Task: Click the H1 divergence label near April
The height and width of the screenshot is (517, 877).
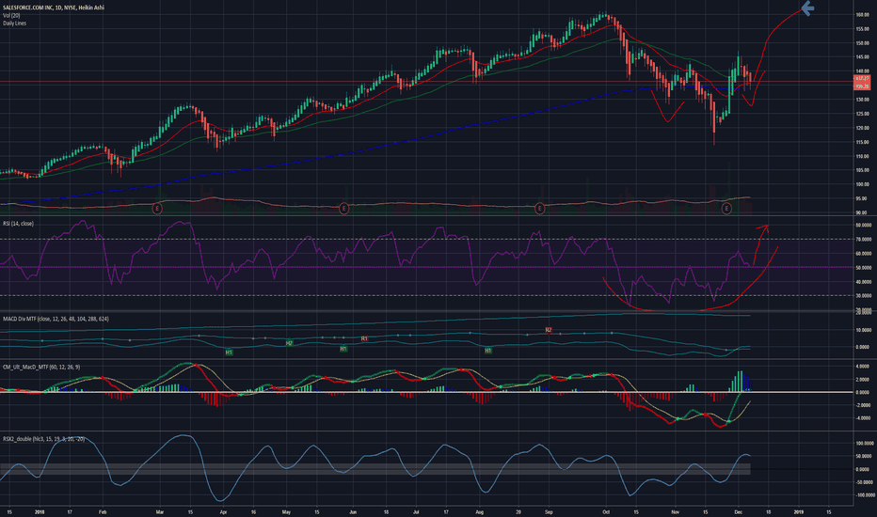Action: coord(229,352)
